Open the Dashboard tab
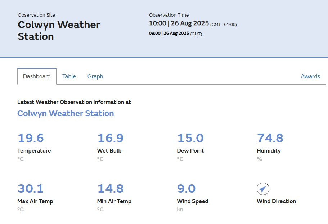328x224 pixels. coord(37,76)
